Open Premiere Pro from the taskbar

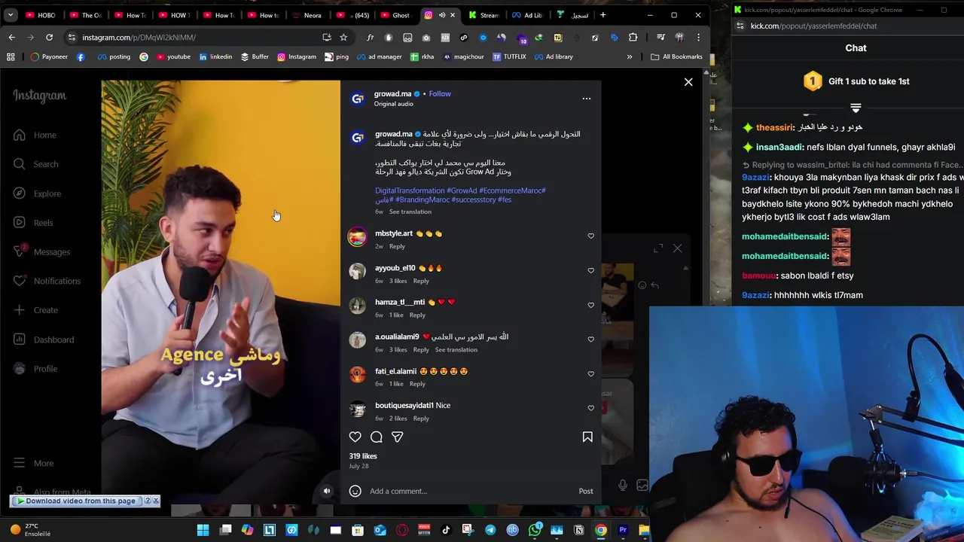[x=623, y=531]
